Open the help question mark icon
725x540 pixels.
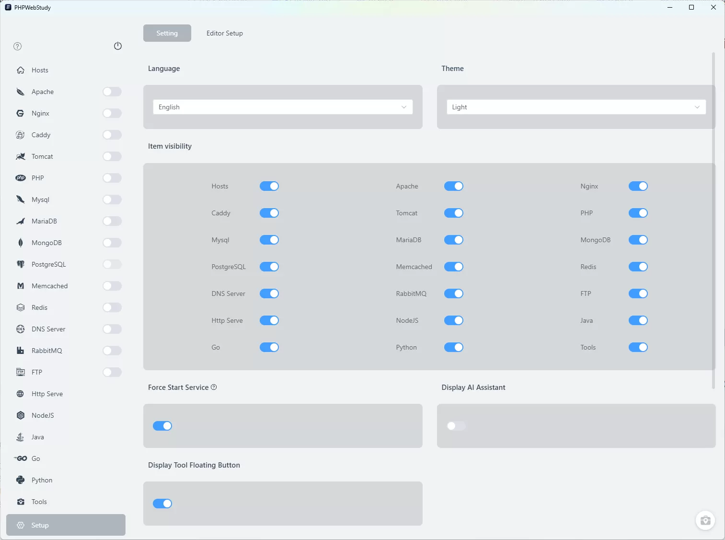pos(17,46)
